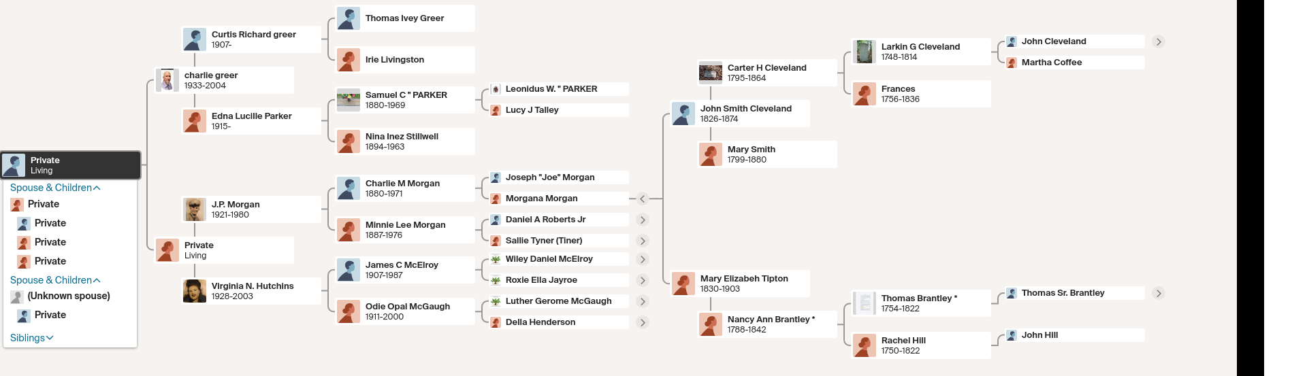The width and height of the screenshot is (1307, 376).
Task: Click the female icon next to Rachel Hill
Action: coord(865,345)
